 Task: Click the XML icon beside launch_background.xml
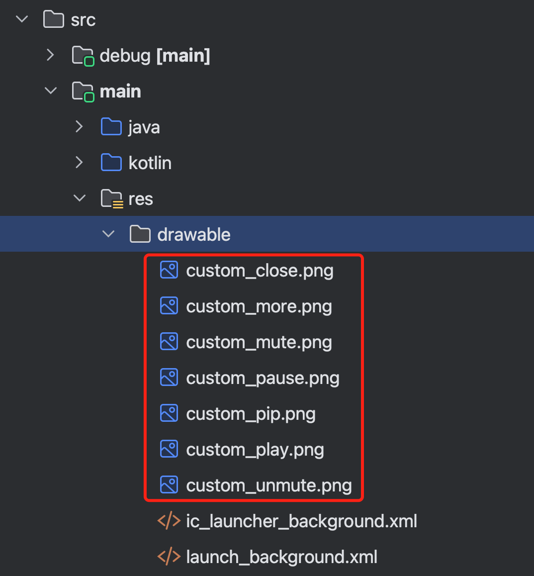[x=169, y=557]
